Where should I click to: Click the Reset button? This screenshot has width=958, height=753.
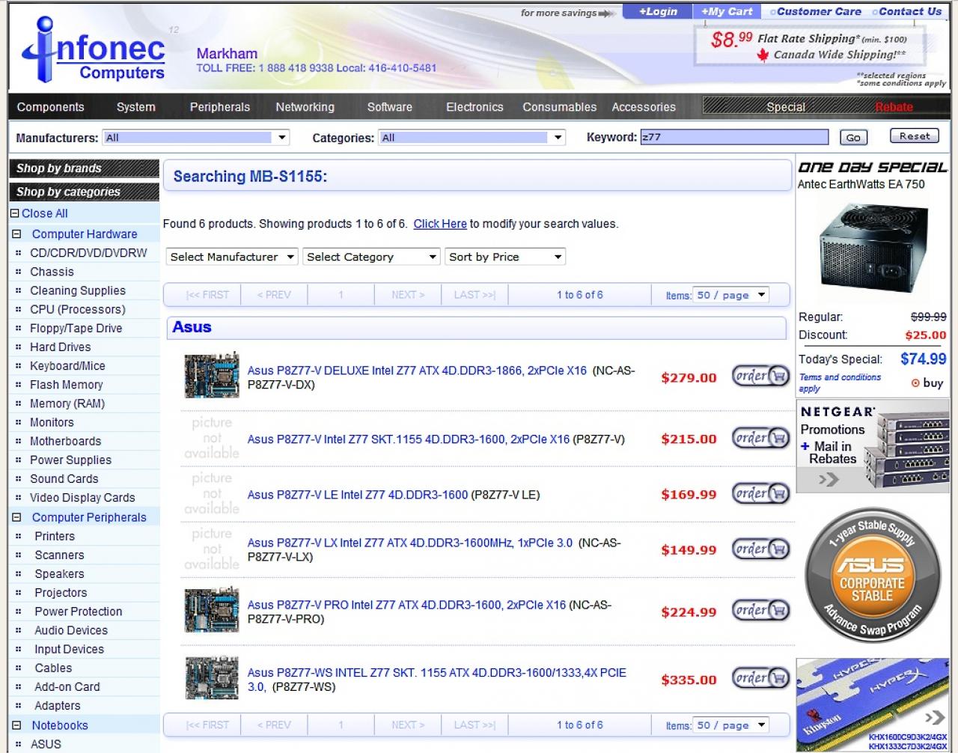[914, 135]
